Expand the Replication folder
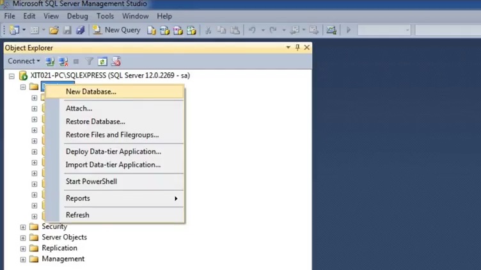Viewport: 481px width, 270px height. pos(23,248)
